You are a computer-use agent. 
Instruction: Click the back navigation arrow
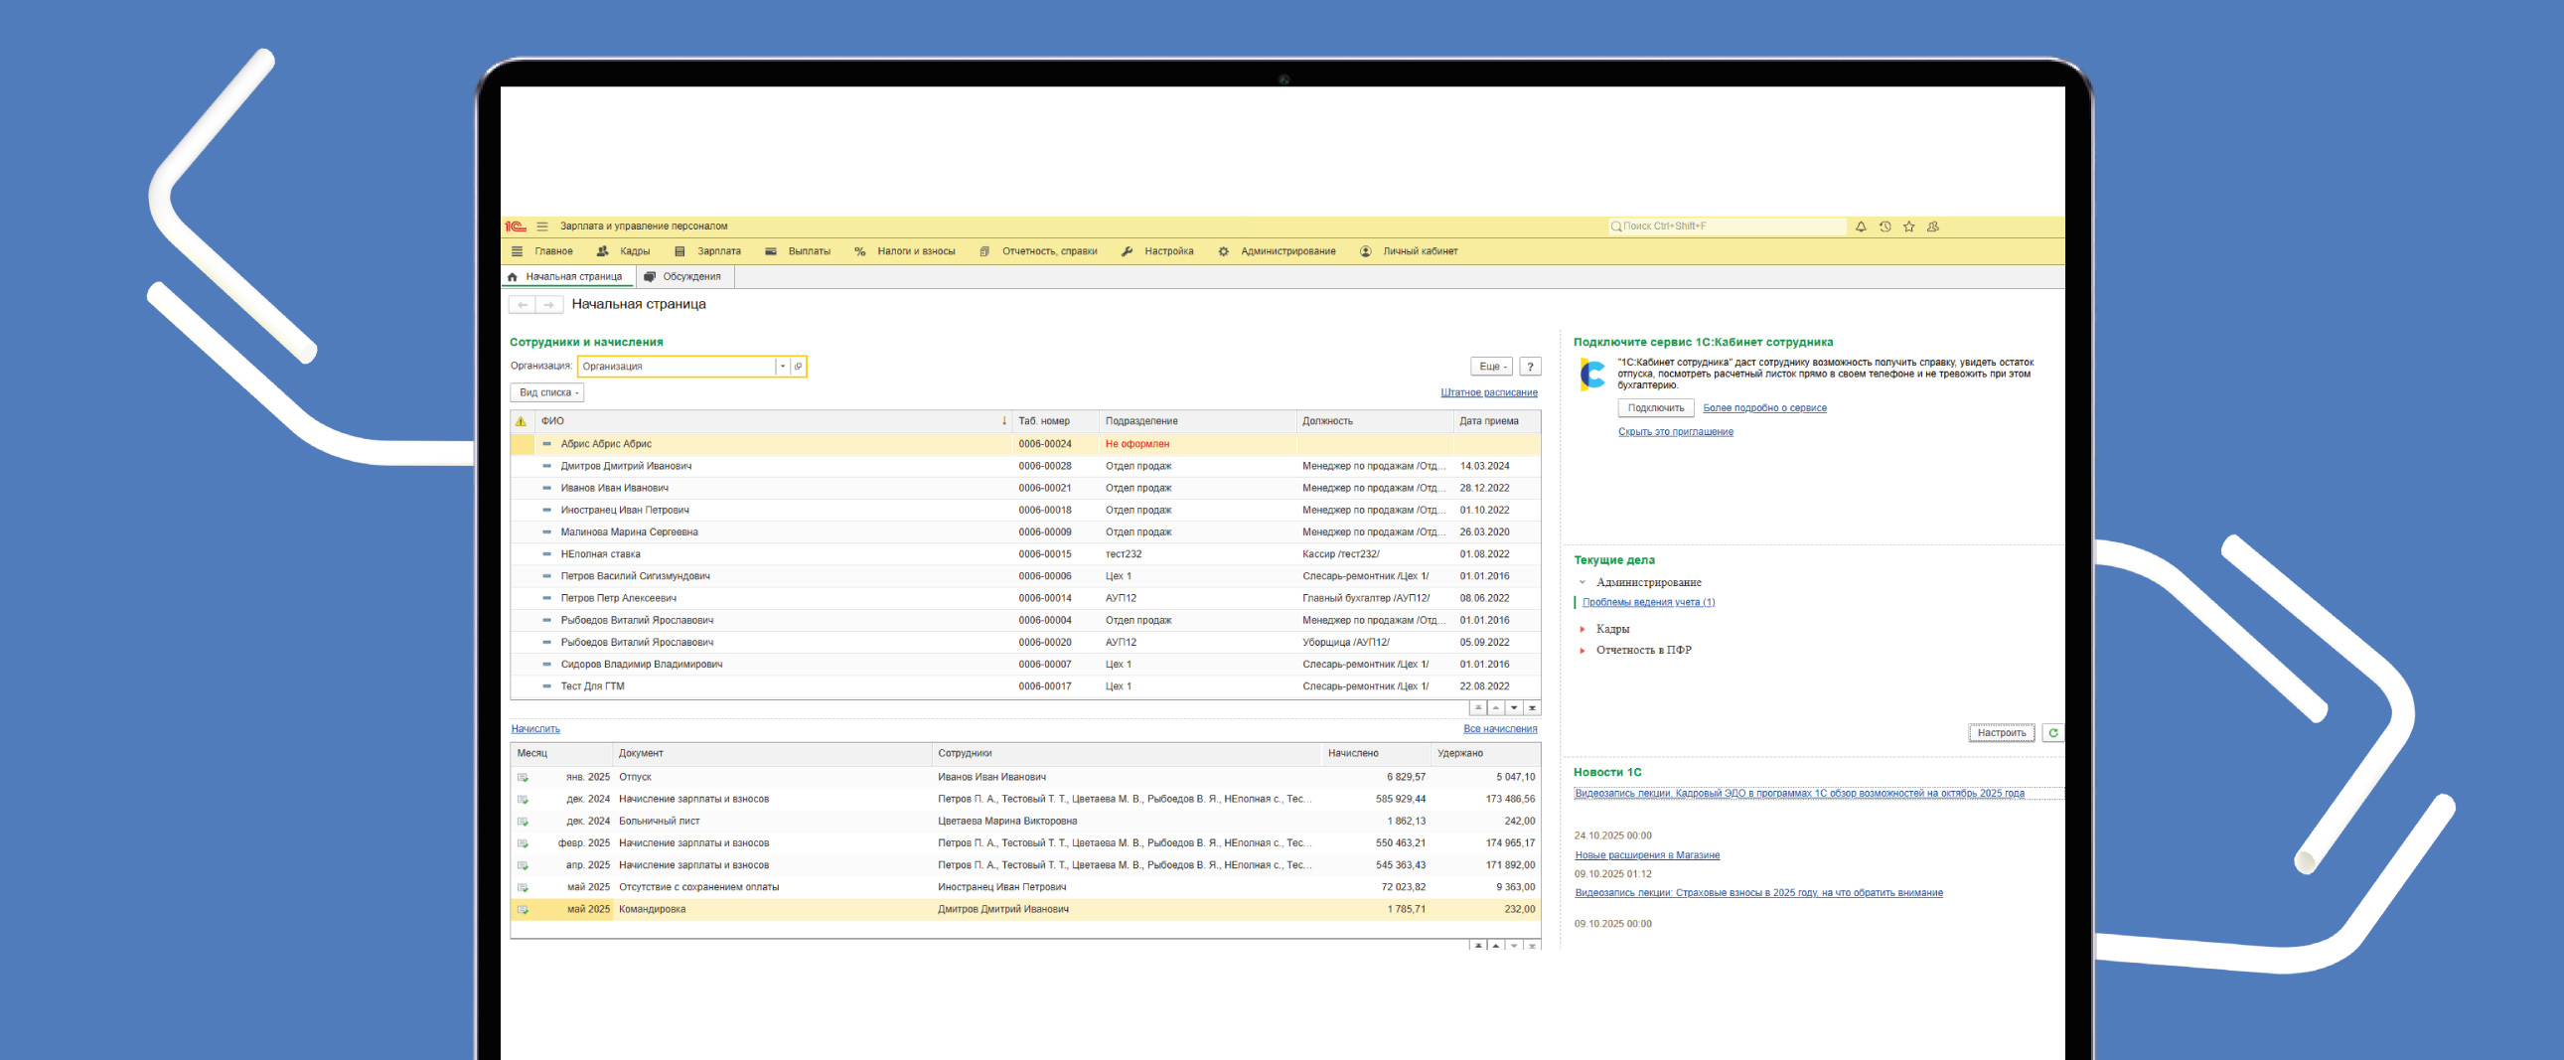pos(523,305)
